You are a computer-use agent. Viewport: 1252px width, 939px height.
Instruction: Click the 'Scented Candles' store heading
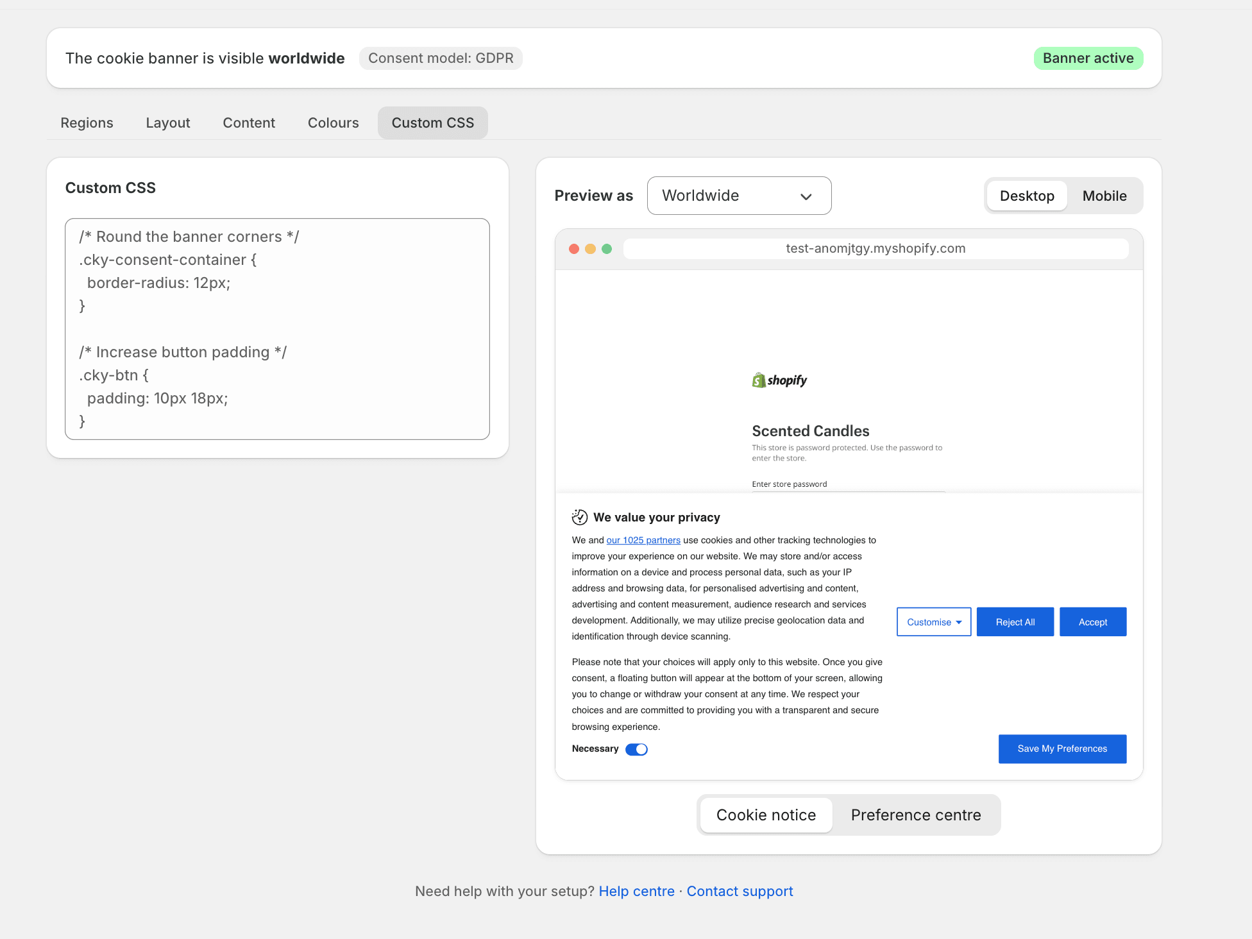coord(811,431)
